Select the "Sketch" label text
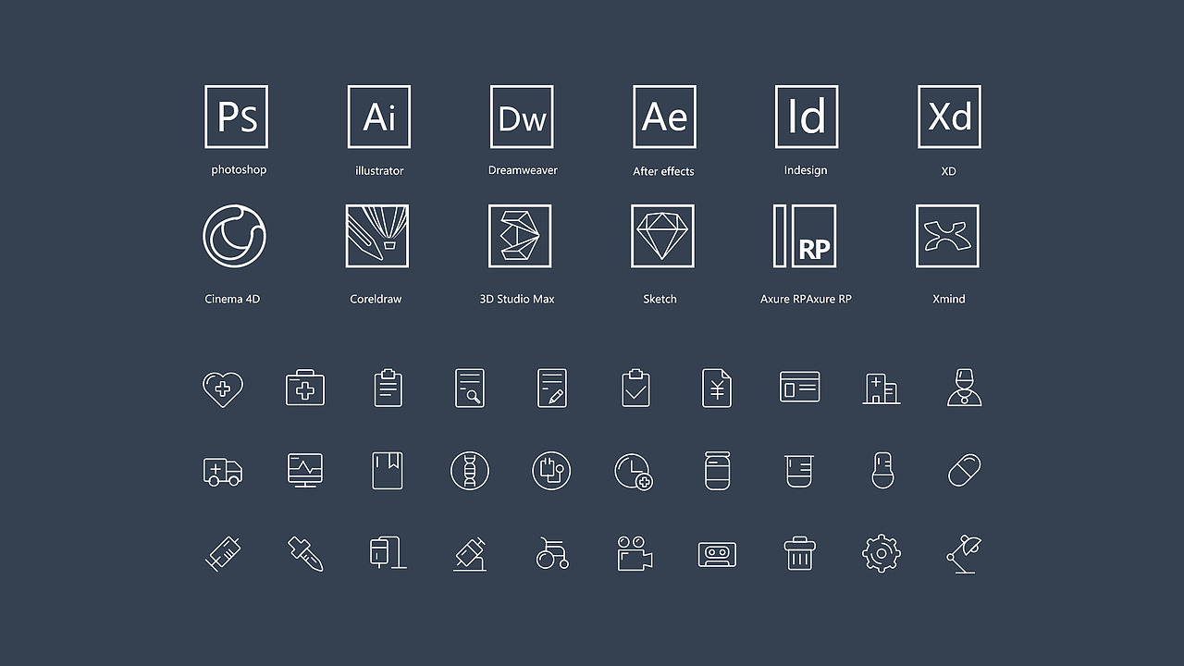The image size is (1184, 666). [660, 299]
